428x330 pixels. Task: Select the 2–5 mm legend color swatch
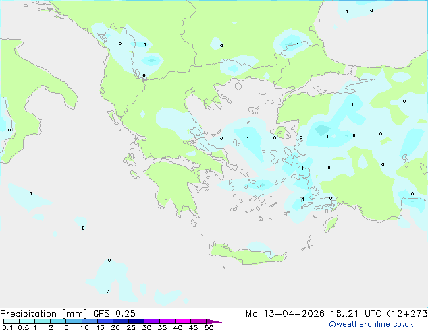(58, 321)
